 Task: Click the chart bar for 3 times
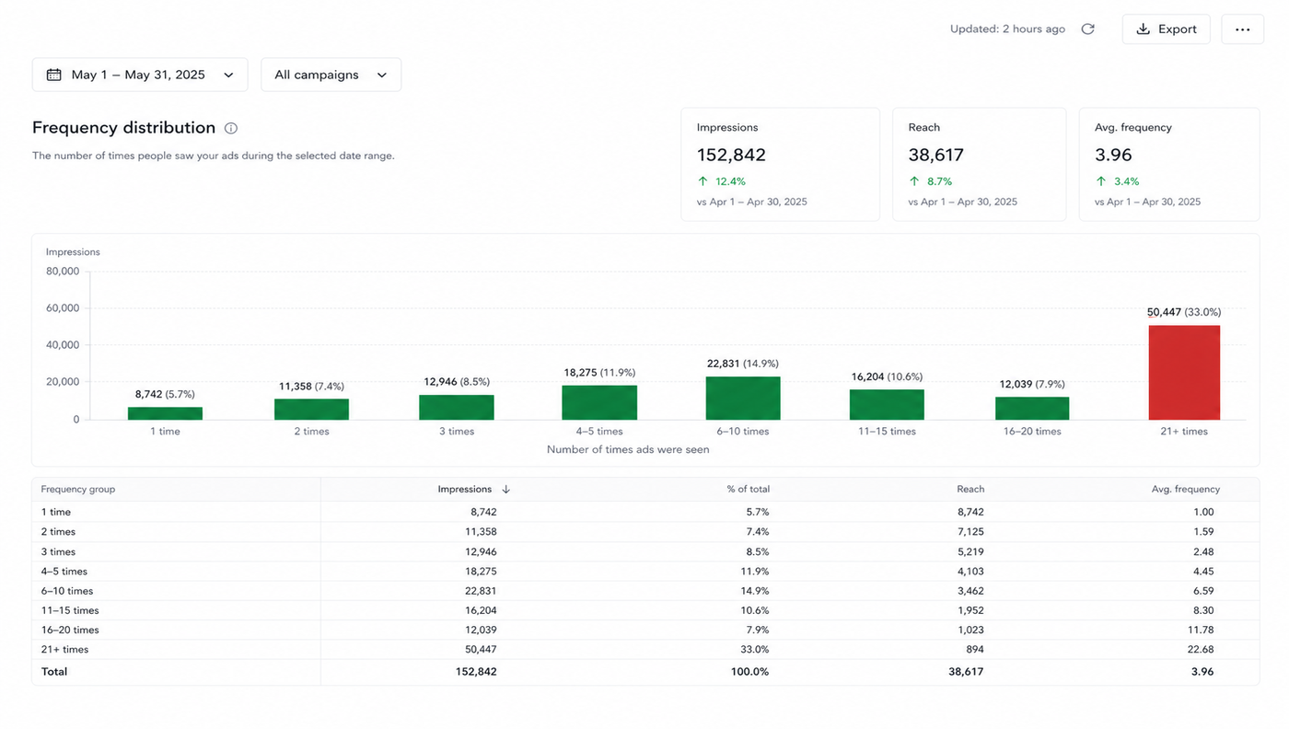point(457,407)
